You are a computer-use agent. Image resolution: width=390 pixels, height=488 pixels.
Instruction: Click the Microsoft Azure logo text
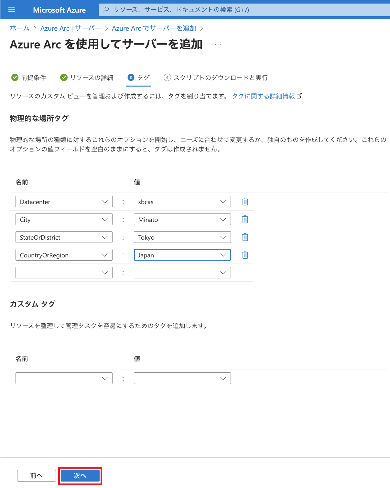pos(60,10)
